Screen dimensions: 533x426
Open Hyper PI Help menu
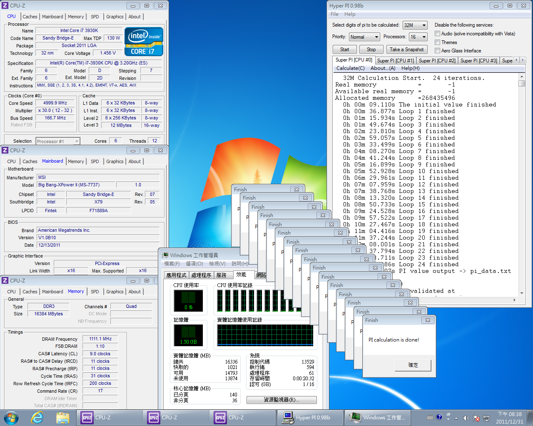pos(350,14)
